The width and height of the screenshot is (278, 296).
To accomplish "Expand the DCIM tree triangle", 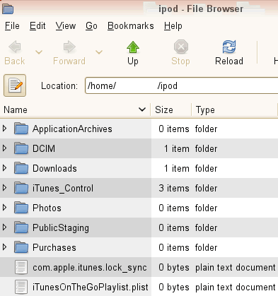I will click(4, 148).
